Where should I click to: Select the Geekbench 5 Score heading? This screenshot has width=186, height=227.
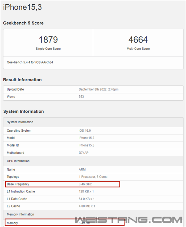[23, 23]
